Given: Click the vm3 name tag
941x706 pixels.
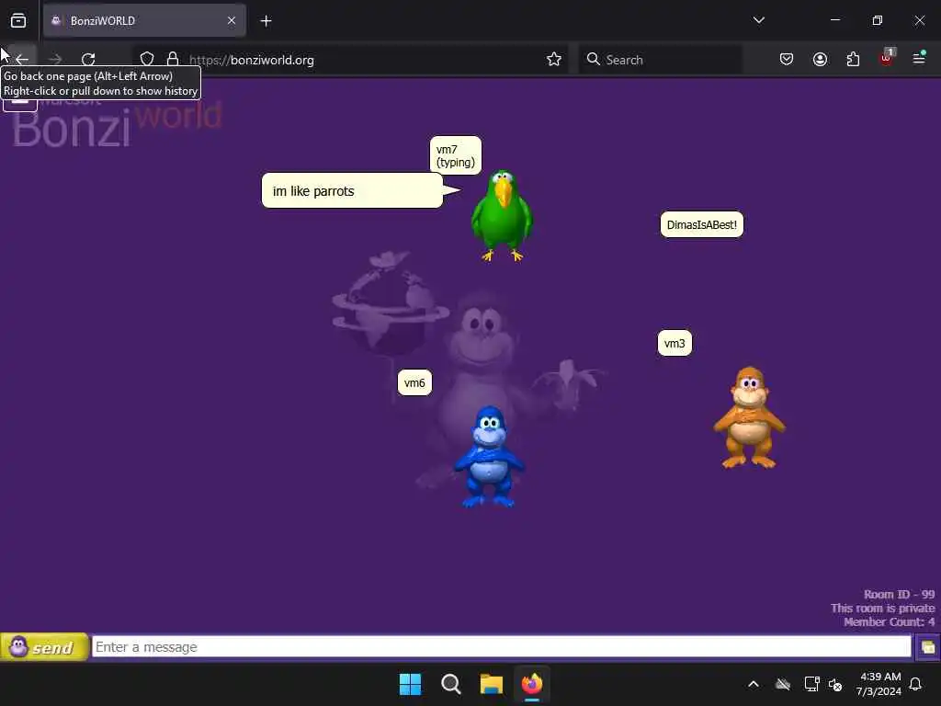Looking at the screenshot, I should click(x=675, y=344).
